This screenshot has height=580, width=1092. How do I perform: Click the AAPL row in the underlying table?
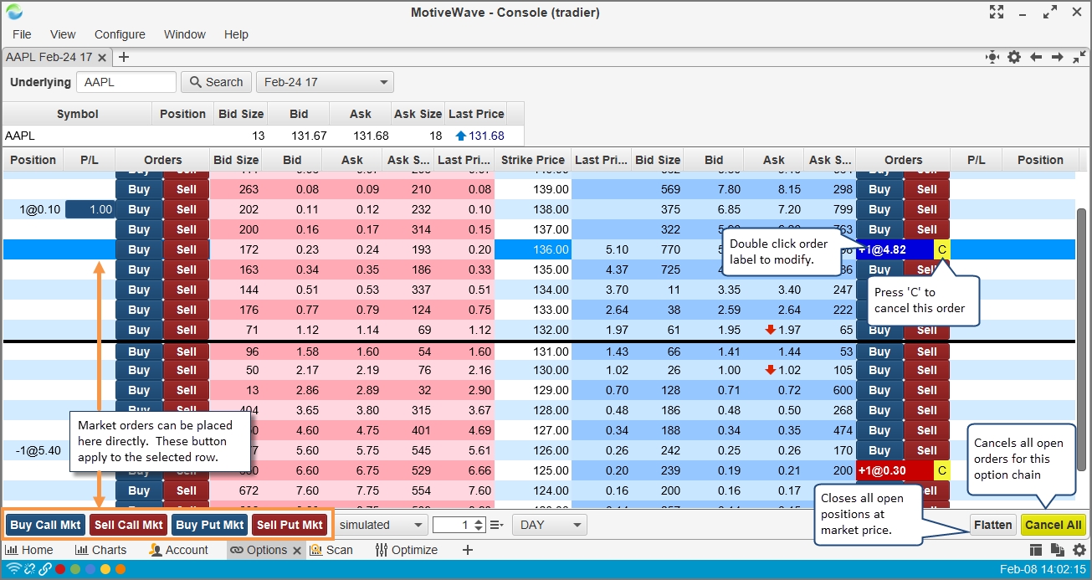point(264,136)
